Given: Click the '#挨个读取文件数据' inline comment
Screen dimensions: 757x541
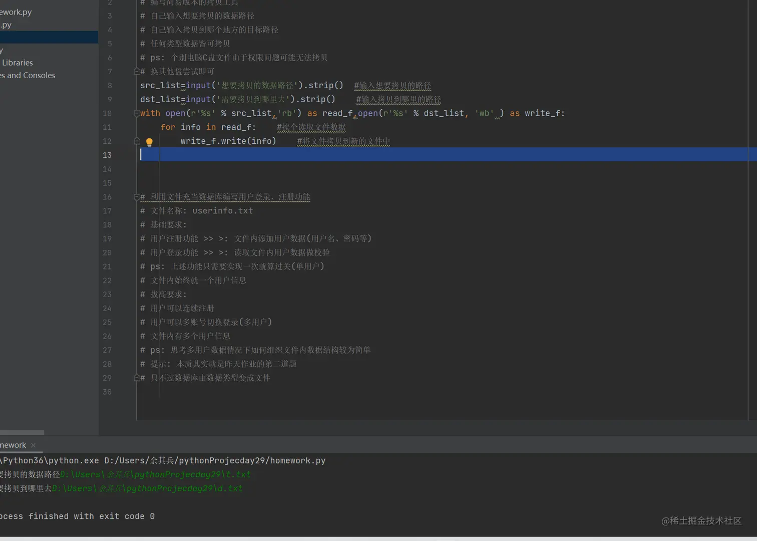Looking at the screenshot, I should (x=311, y=128).
